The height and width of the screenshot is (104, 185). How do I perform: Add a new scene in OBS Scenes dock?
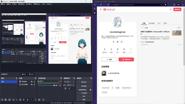pyautogui.click(x=2, y=100)
